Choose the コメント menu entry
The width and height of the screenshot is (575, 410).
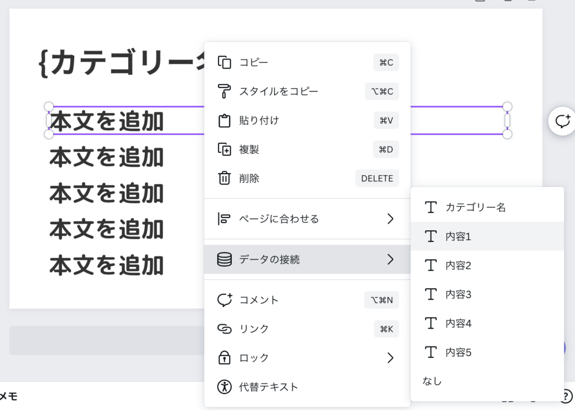click(x=259, y=300)
